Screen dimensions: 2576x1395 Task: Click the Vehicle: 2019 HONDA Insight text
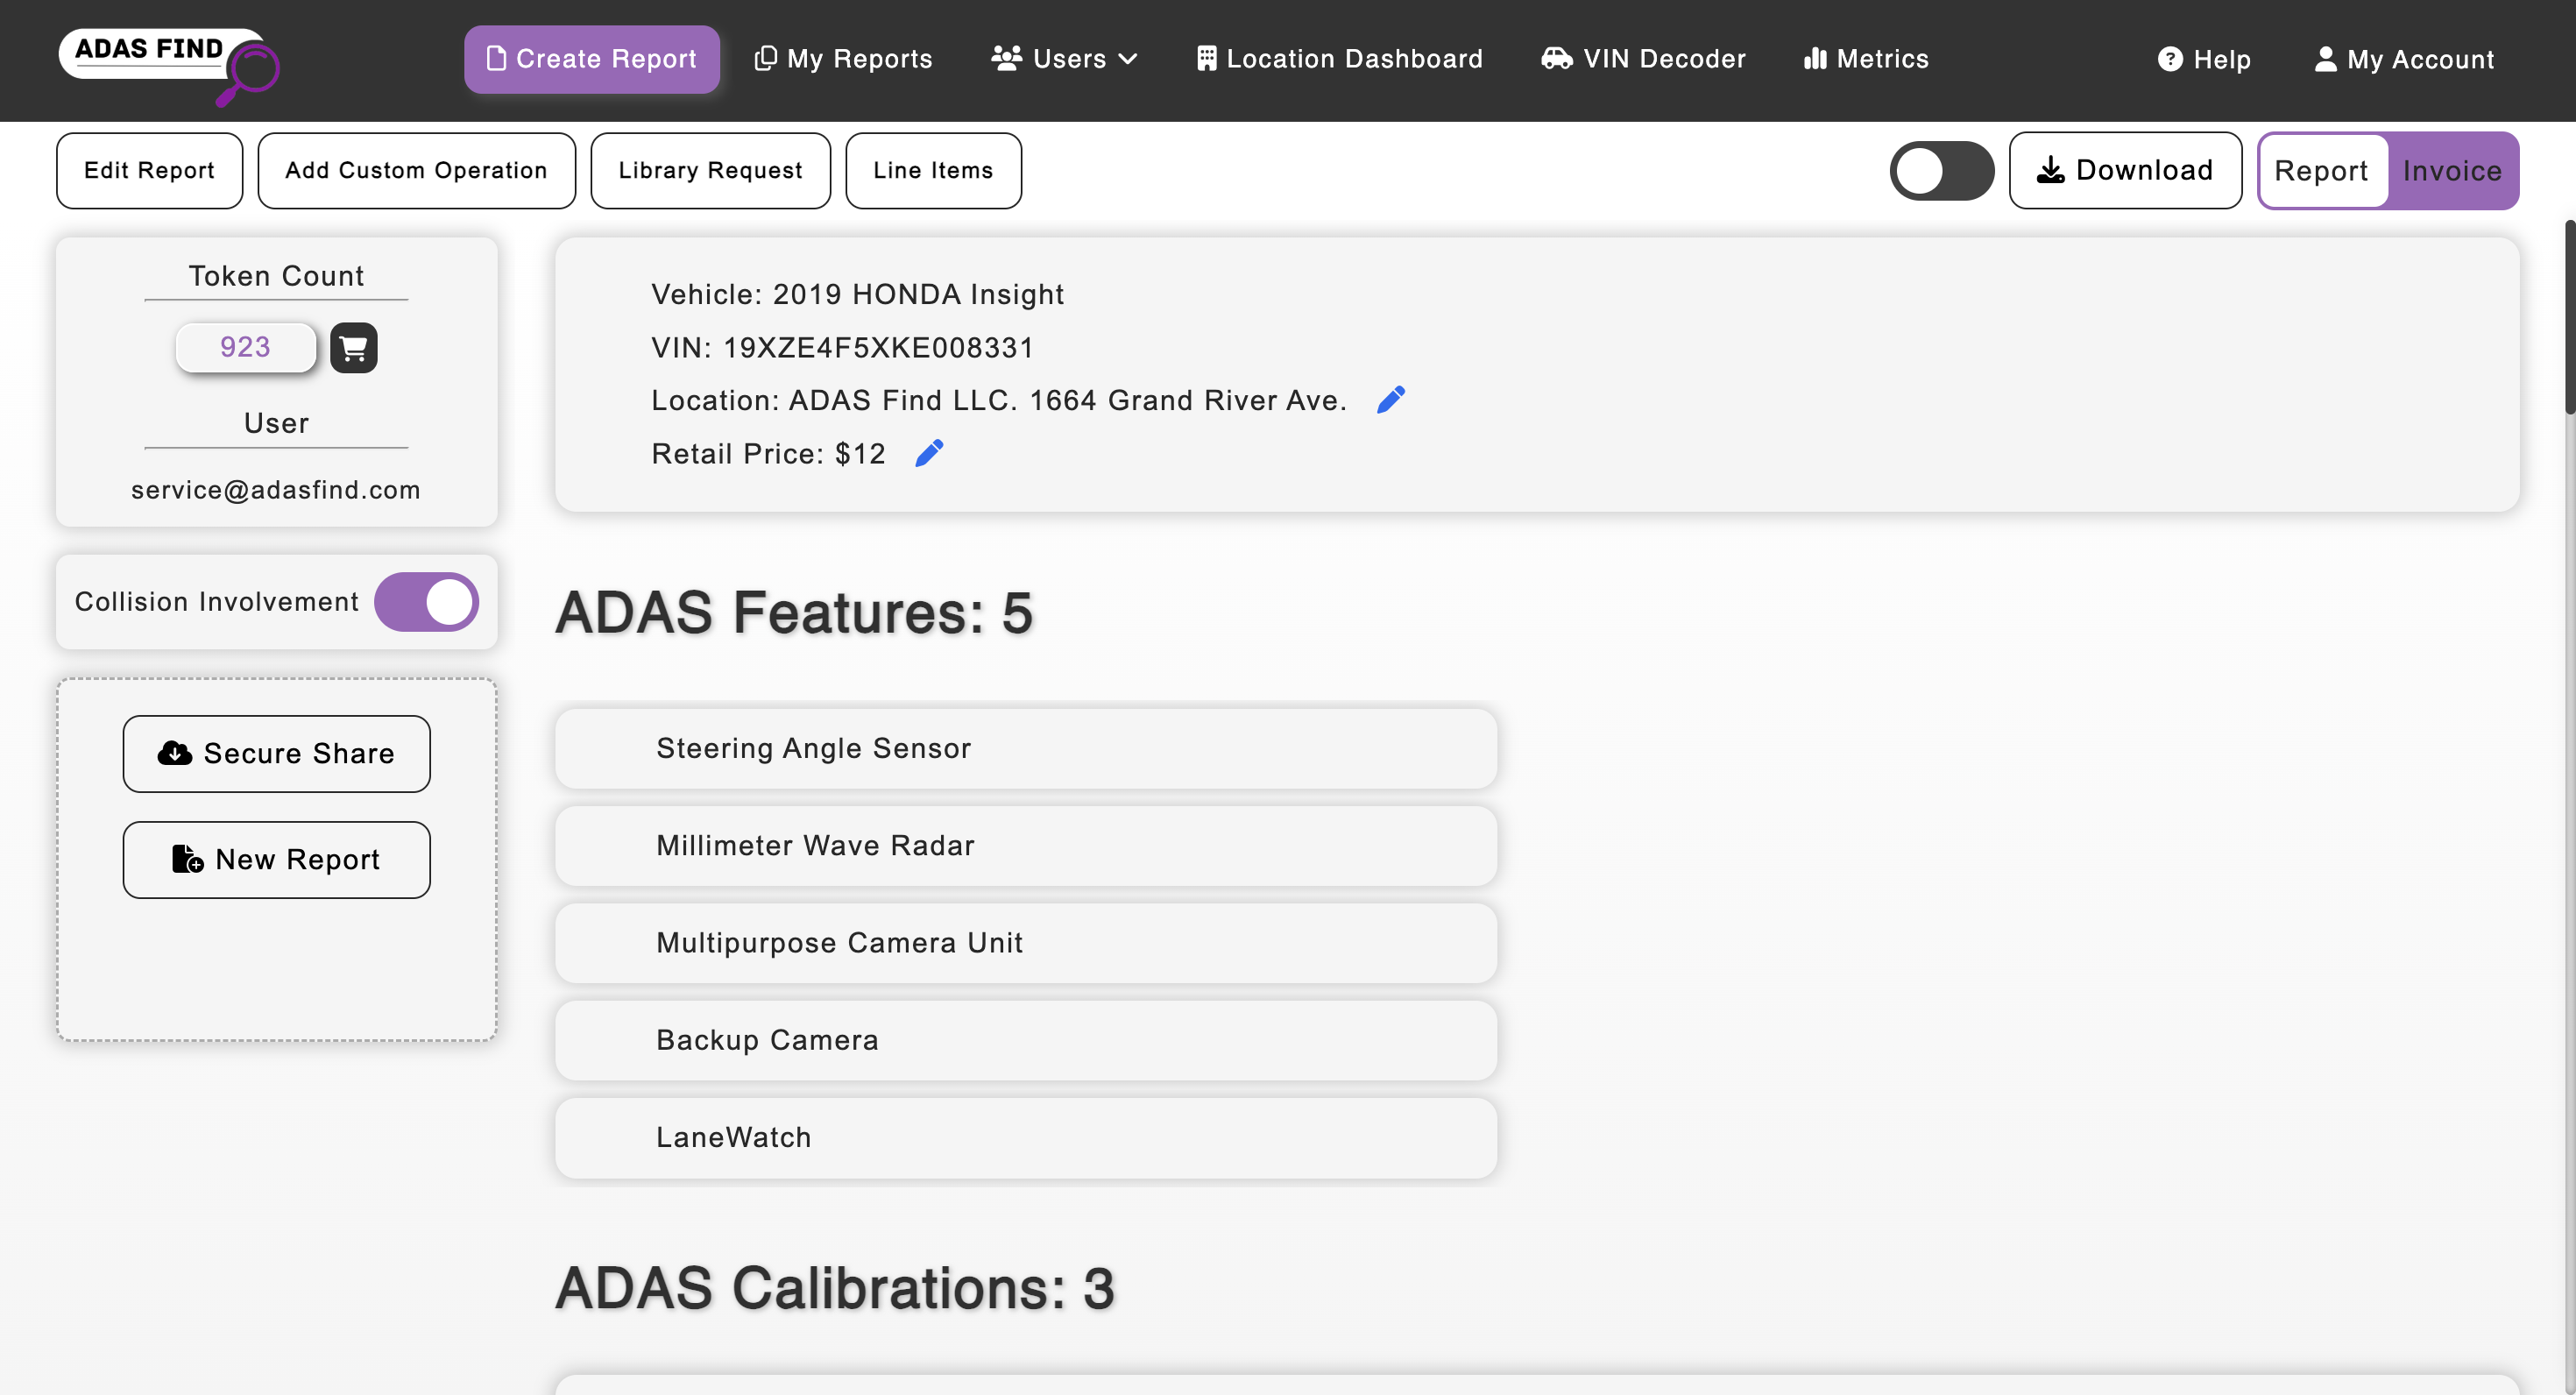[858, 294]
